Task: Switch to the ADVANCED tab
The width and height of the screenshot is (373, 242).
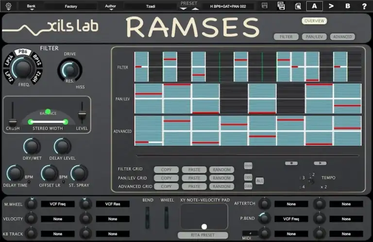Action: (x=342, y=37)
